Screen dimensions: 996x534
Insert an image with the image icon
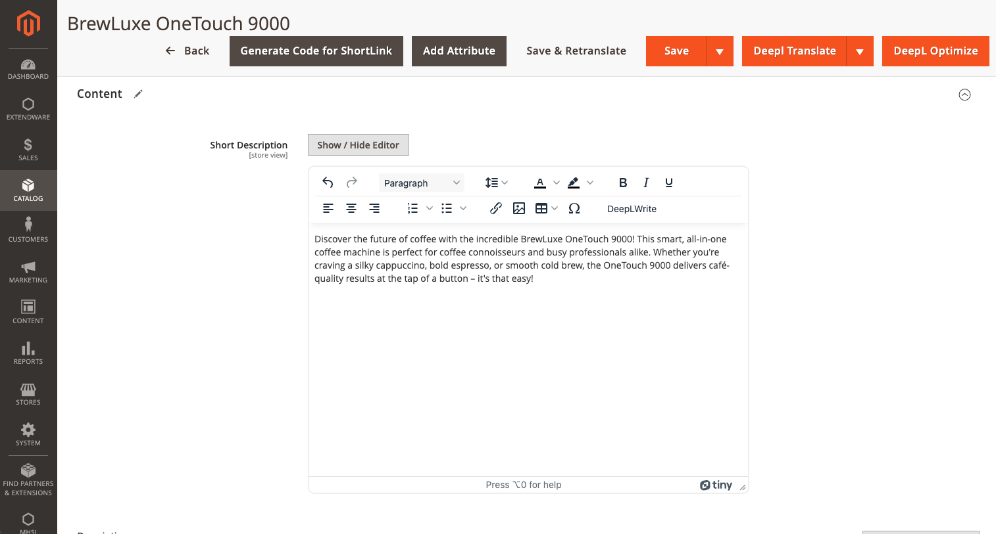pyautogui.click(x=519, y=208)
